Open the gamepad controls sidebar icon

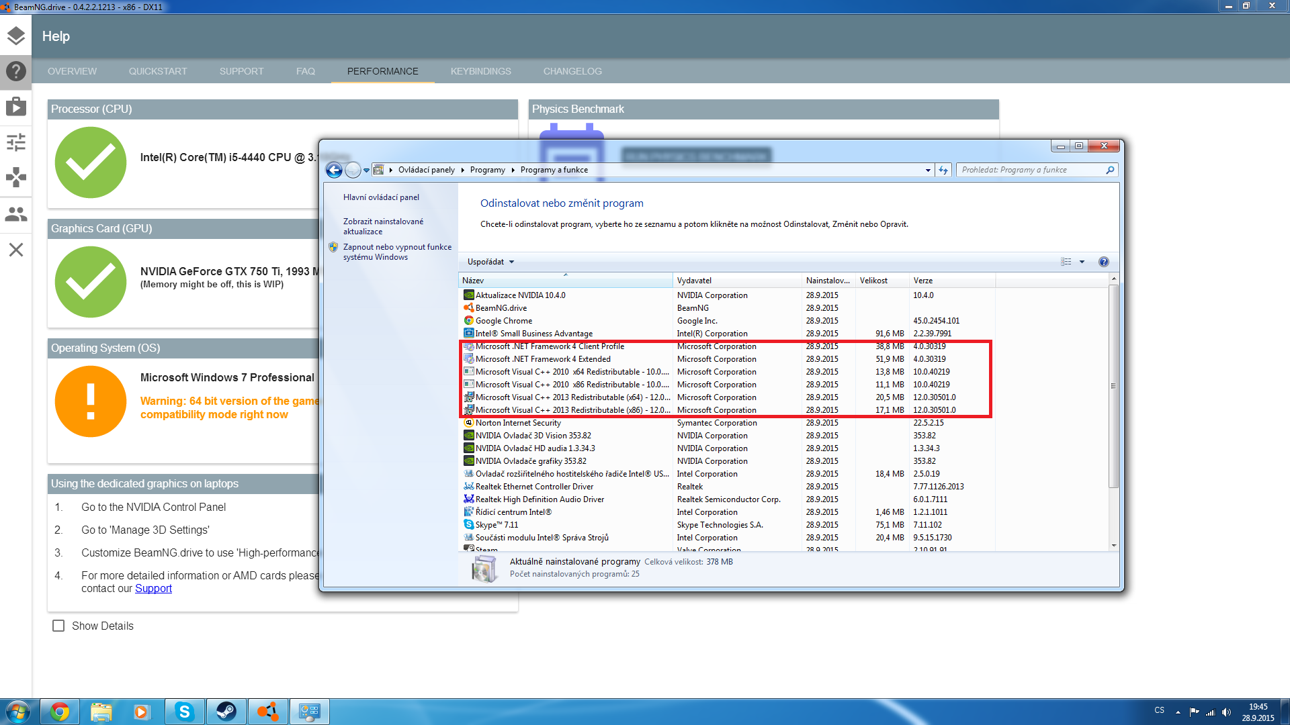coord(16,178)
